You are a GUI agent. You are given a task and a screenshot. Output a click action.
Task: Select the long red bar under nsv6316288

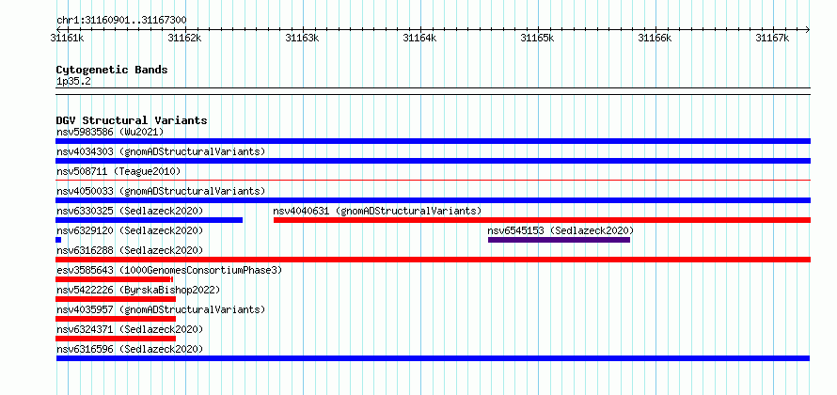[433, 260]
